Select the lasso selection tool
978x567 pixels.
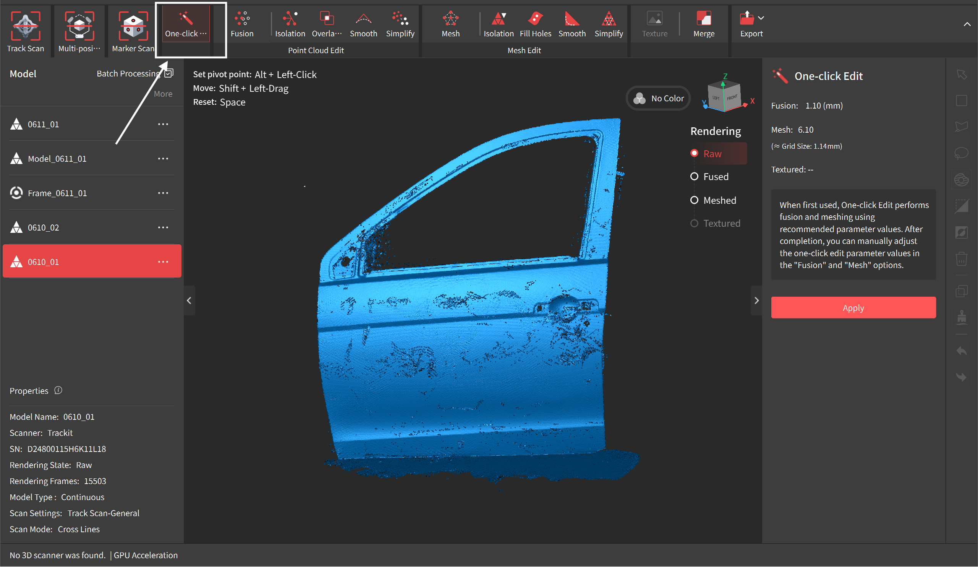coord(961,153)
